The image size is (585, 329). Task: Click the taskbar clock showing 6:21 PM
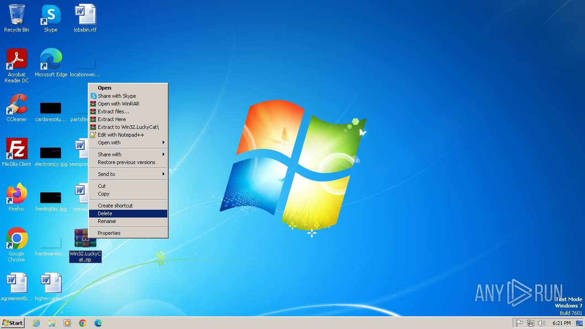(x=561, y=323)
